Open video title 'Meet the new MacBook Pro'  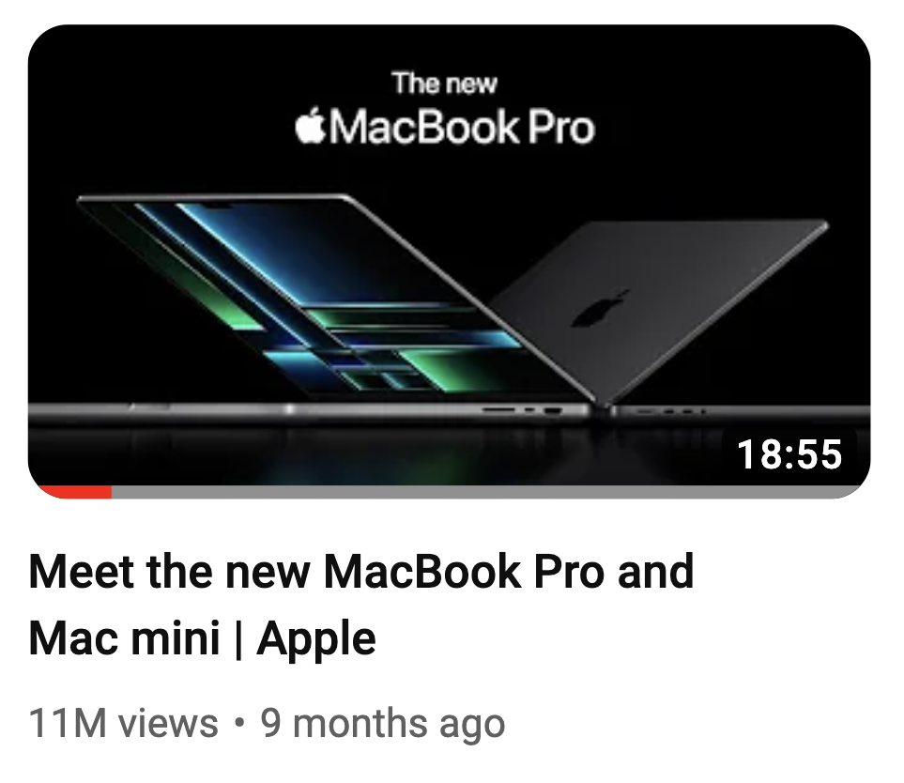(360, 572)
